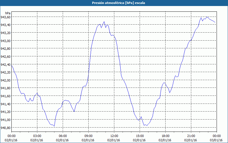Screen dimensions: 228x143
Task: Click the 943,00 y-axis label
Action: tap(5, 41)
